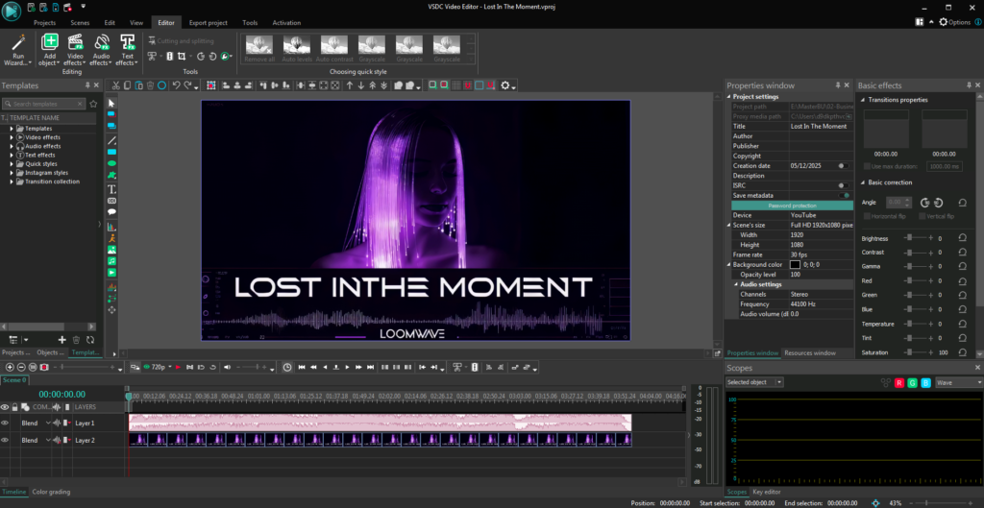Select the Add image tool
The image size is (984, 508).
coord(111,250)
